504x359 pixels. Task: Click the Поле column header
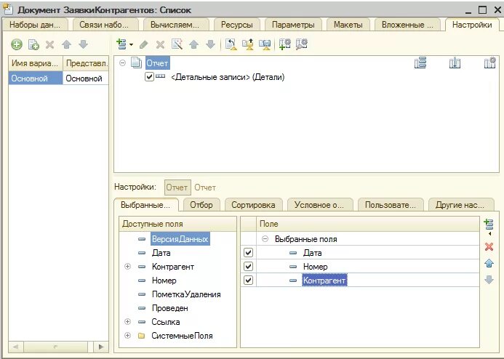pos(368,224)
